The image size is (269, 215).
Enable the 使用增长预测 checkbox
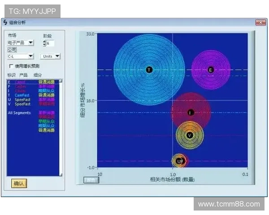[11, 66]
